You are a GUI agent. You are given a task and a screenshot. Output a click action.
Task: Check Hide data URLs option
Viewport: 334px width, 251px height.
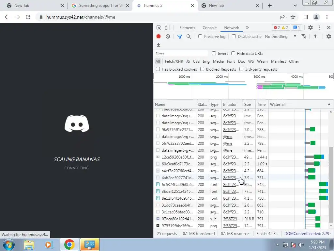coord(233,53)
